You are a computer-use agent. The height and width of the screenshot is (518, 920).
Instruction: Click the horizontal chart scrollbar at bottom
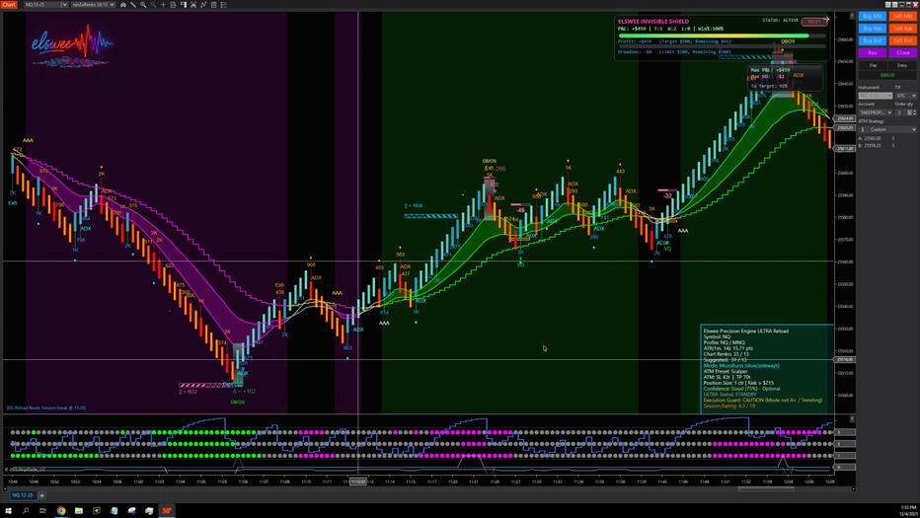765,488
